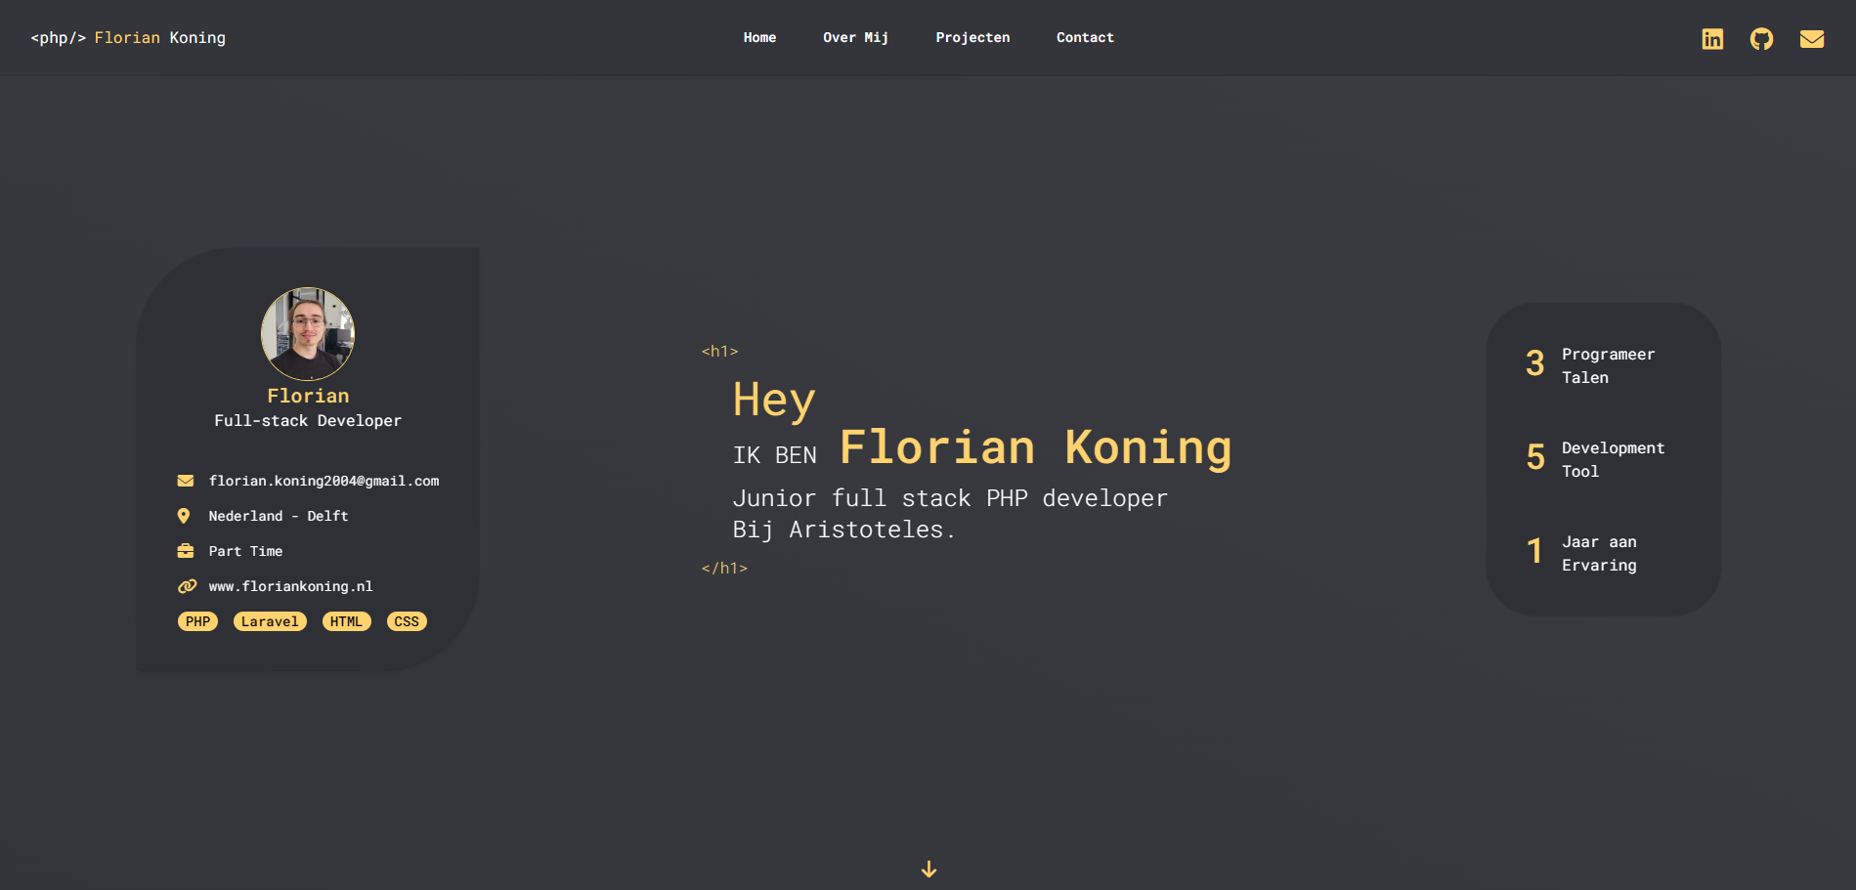
Task: Click the chain link icon beside website
Action: pyautogui.click(x=187, y=586)
